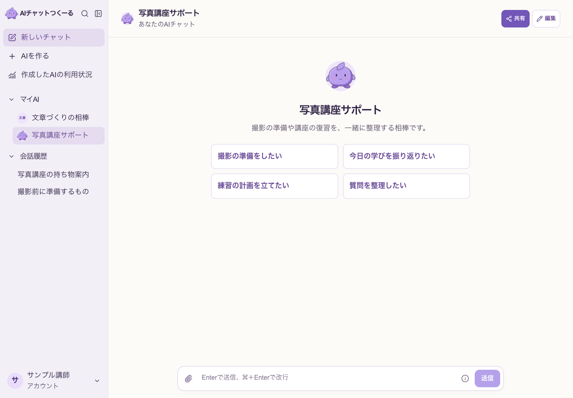Image resolution: width=573 pixels, height=398 pixels.
Task: Expand the サンプル講師 account dropdown
Action: (x=97, y=381)
